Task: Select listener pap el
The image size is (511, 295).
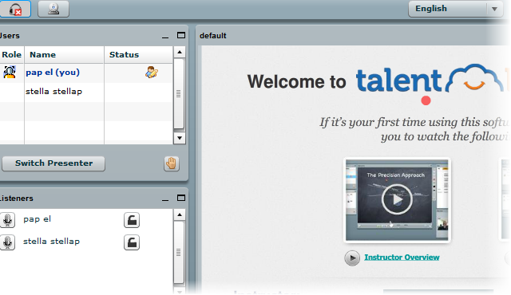Action: point(38,219)
